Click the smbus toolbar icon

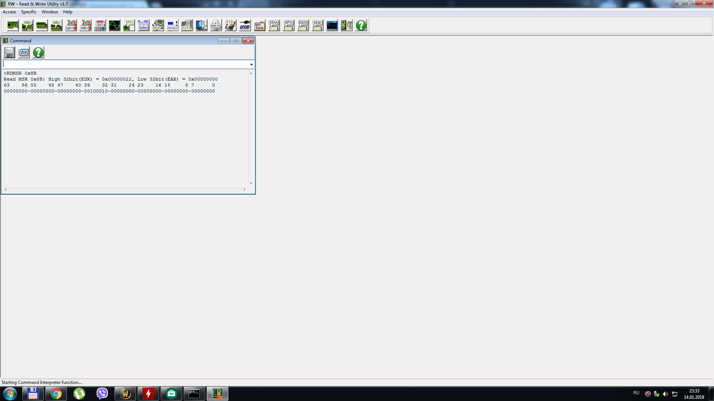[144, 25]
